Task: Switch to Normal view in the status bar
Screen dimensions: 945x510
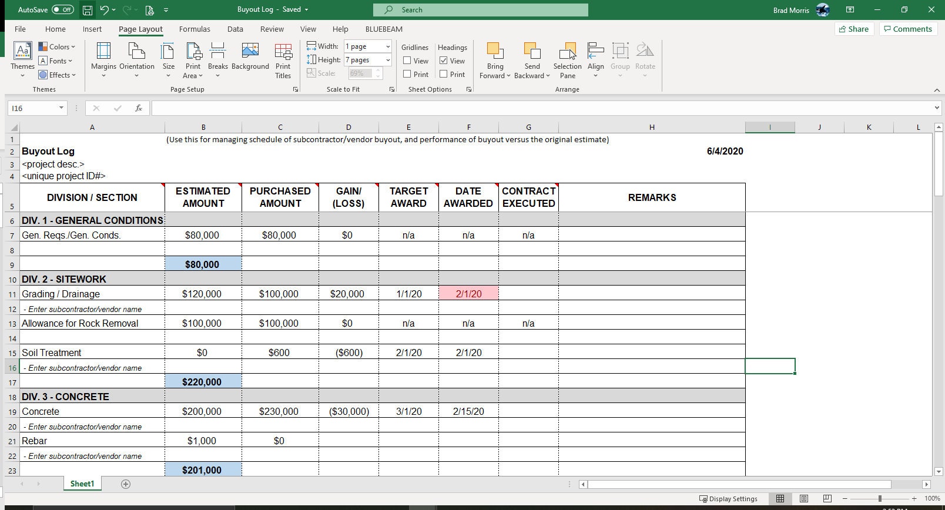Action: (x=780, y=499)
